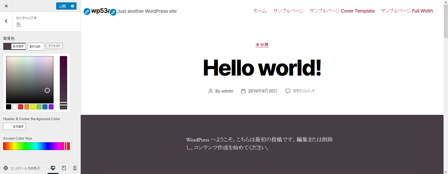Select the yellow palette swatch
Image resolution: width=448 pixels, height=174 pixels.
[x=33, y=107]
